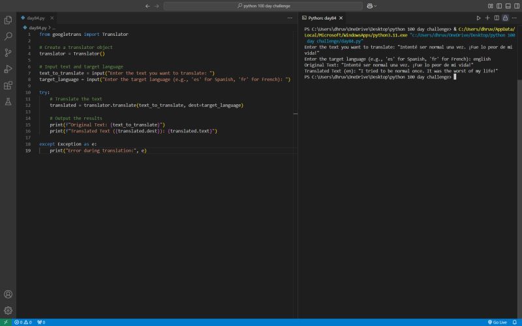Go forward with the right arrow
The height and width of the screenshot is (326, 522).
point(157,6)
